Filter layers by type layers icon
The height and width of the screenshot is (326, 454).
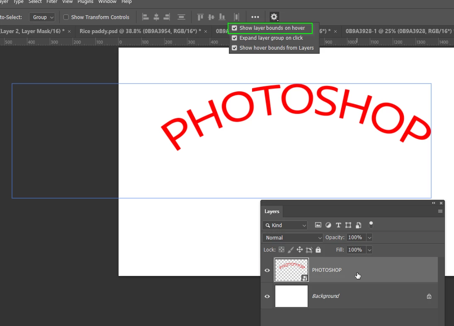click(338, 225)
